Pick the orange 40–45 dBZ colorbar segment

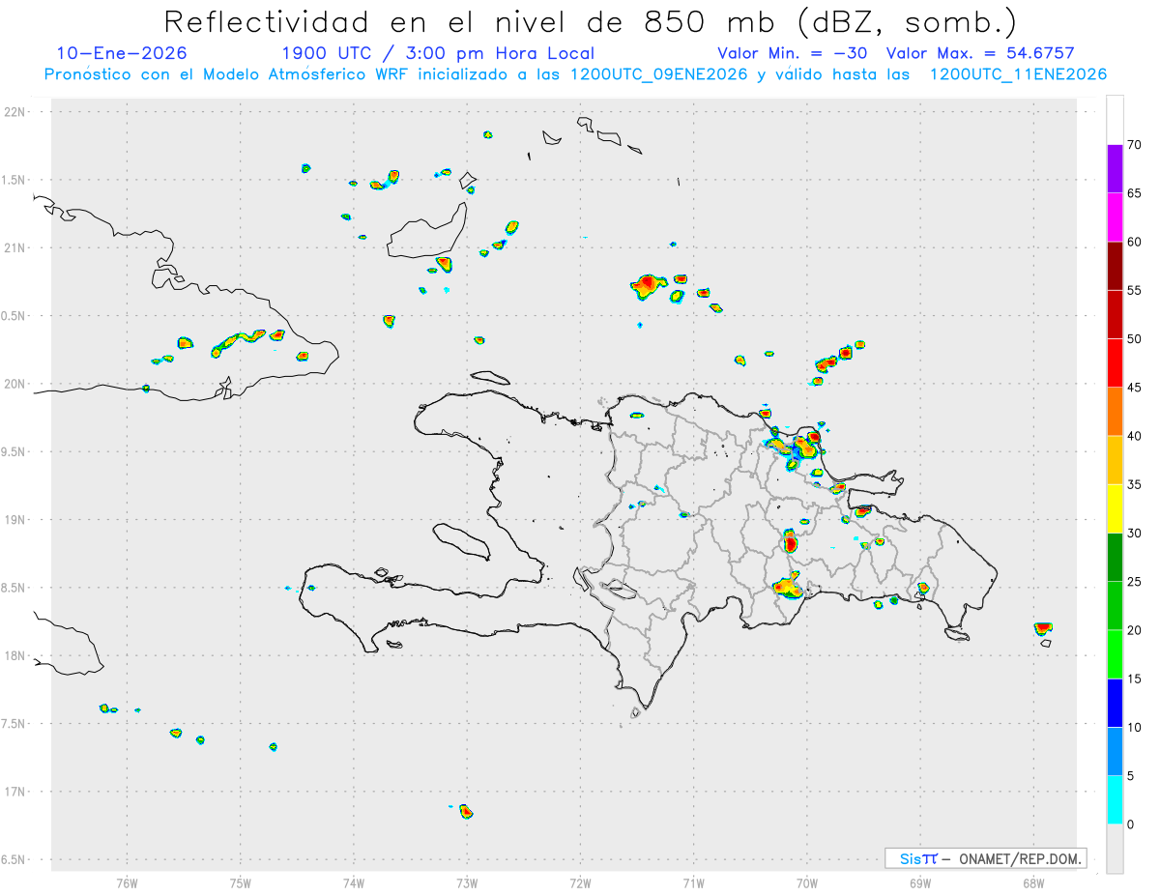[x=1115, y=412]
